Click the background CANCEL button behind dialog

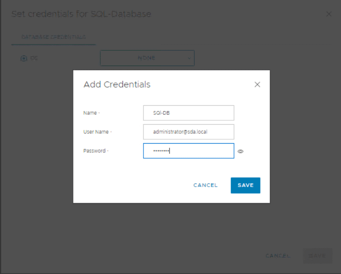coord(278,256)
